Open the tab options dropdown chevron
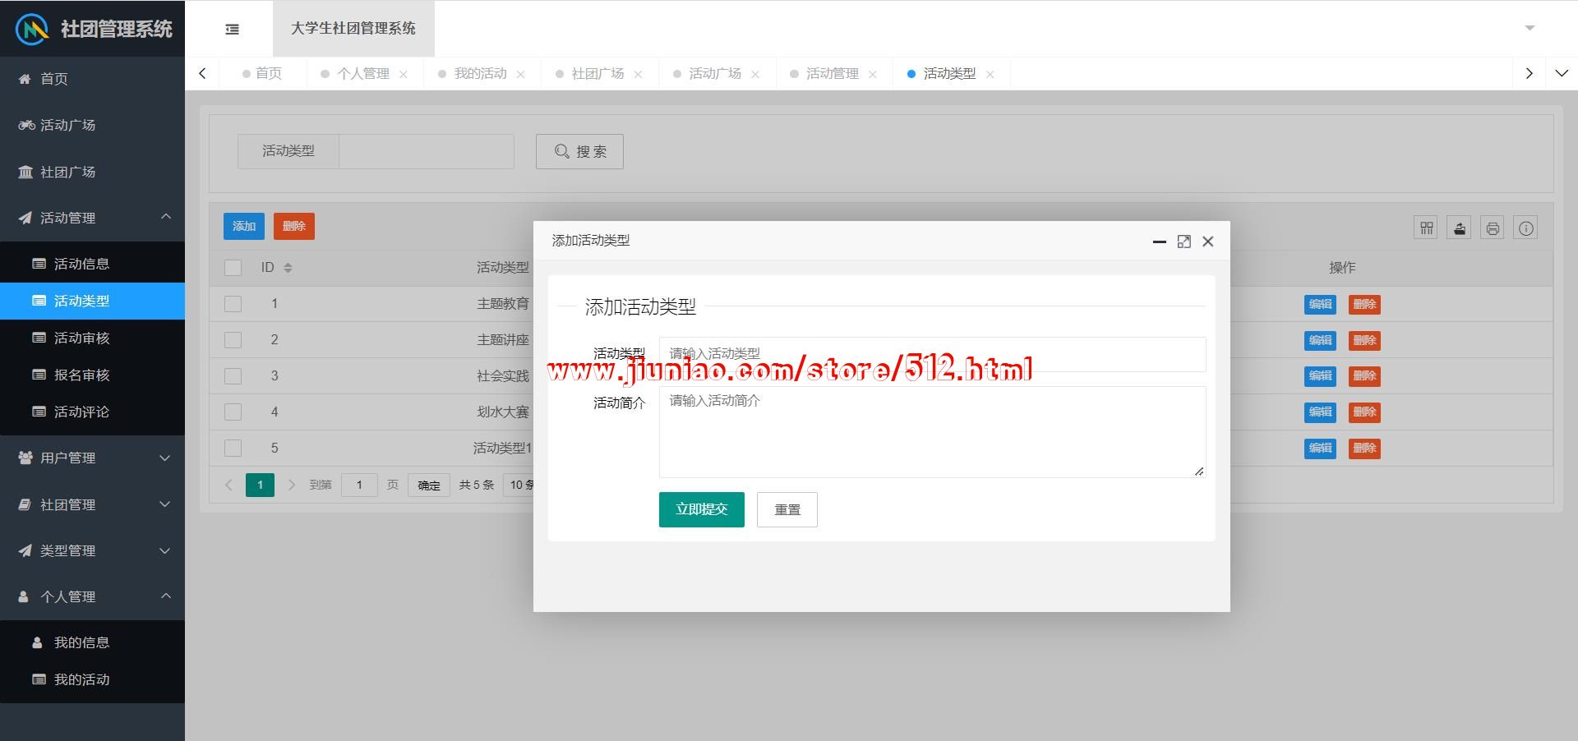The width and height of the screenshot is (1578, 741). point(1562,73)
